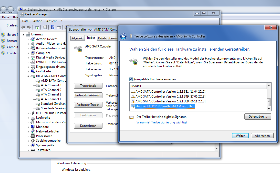Click the Device Manager forward arrow toolbar icon
Screen dimensions: 280x173
(29, 27)
